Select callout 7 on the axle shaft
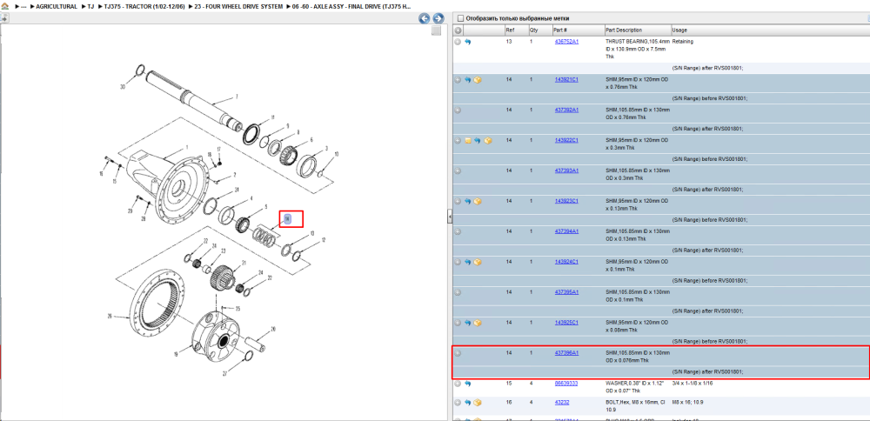 click(x=237, y=96)
